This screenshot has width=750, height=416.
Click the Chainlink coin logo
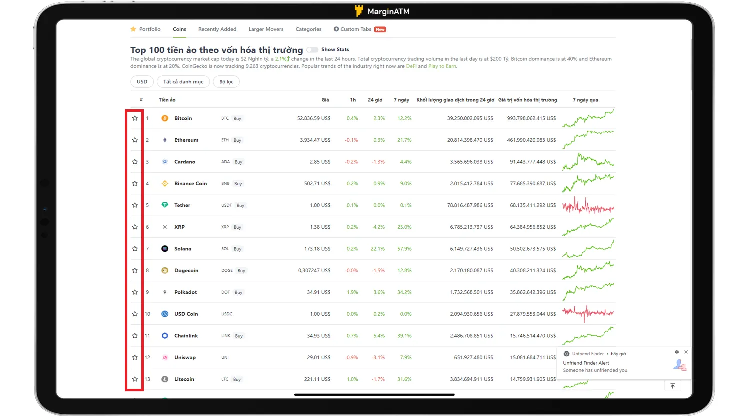(x=165, y=336)
